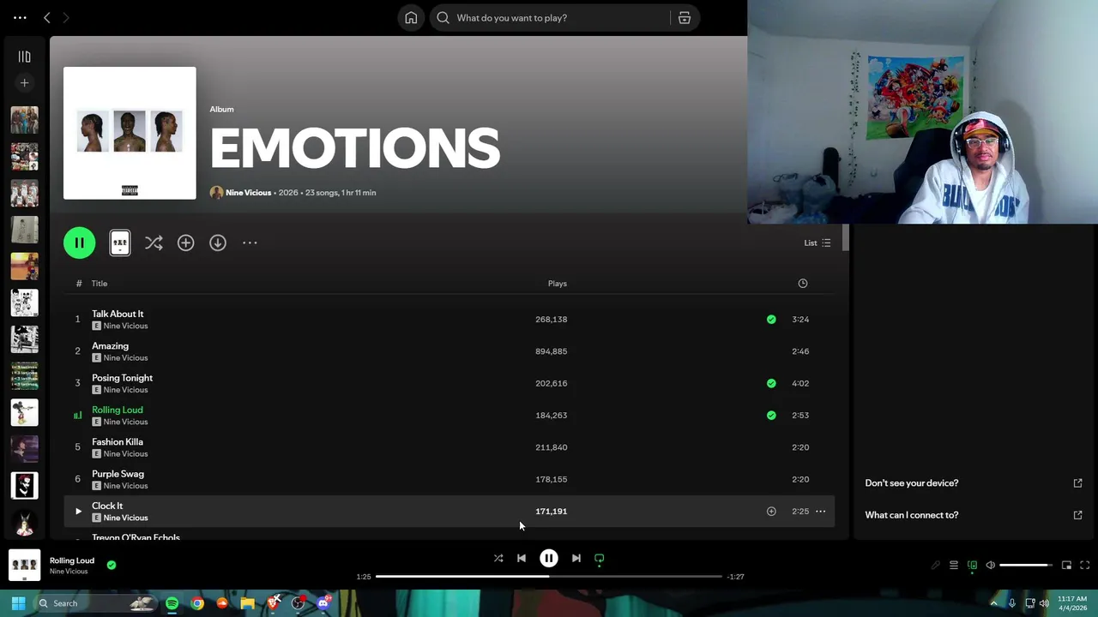Click the EMOTIONS album cover art

pyautogui.click(x=130, y=133)
